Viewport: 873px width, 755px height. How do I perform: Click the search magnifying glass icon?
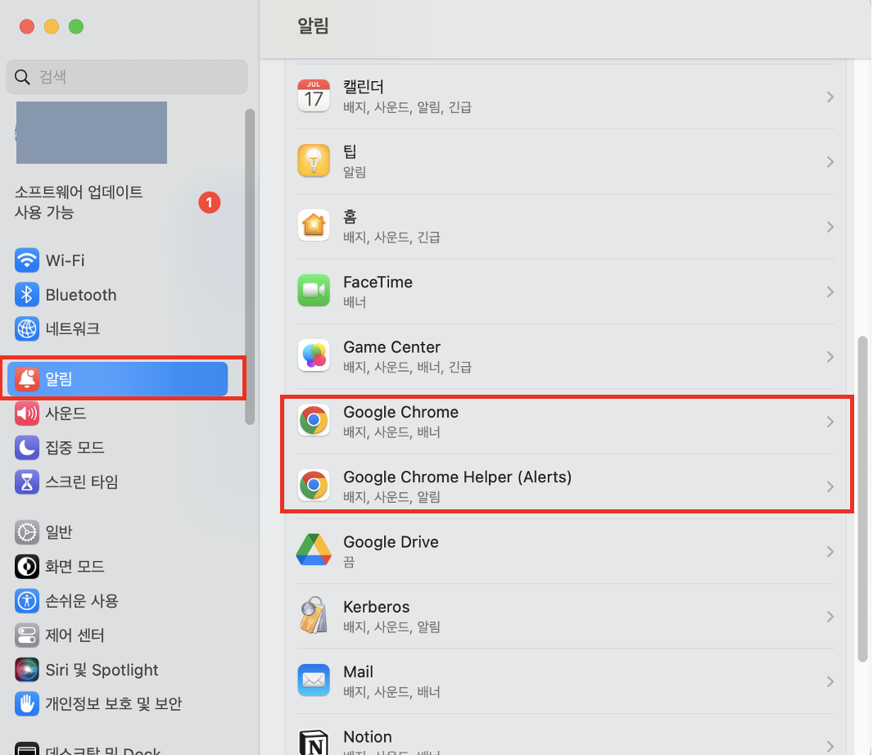click(22, 77)
